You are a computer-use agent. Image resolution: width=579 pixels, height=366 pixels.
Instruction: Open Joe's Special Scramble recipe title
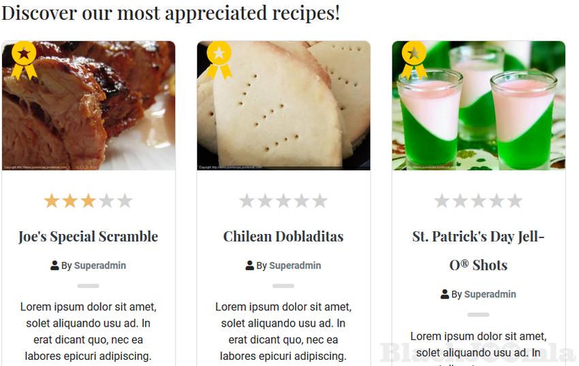[89, 237]
